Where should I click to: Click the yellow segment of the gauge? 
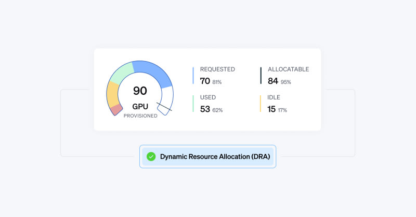(112, 94)
